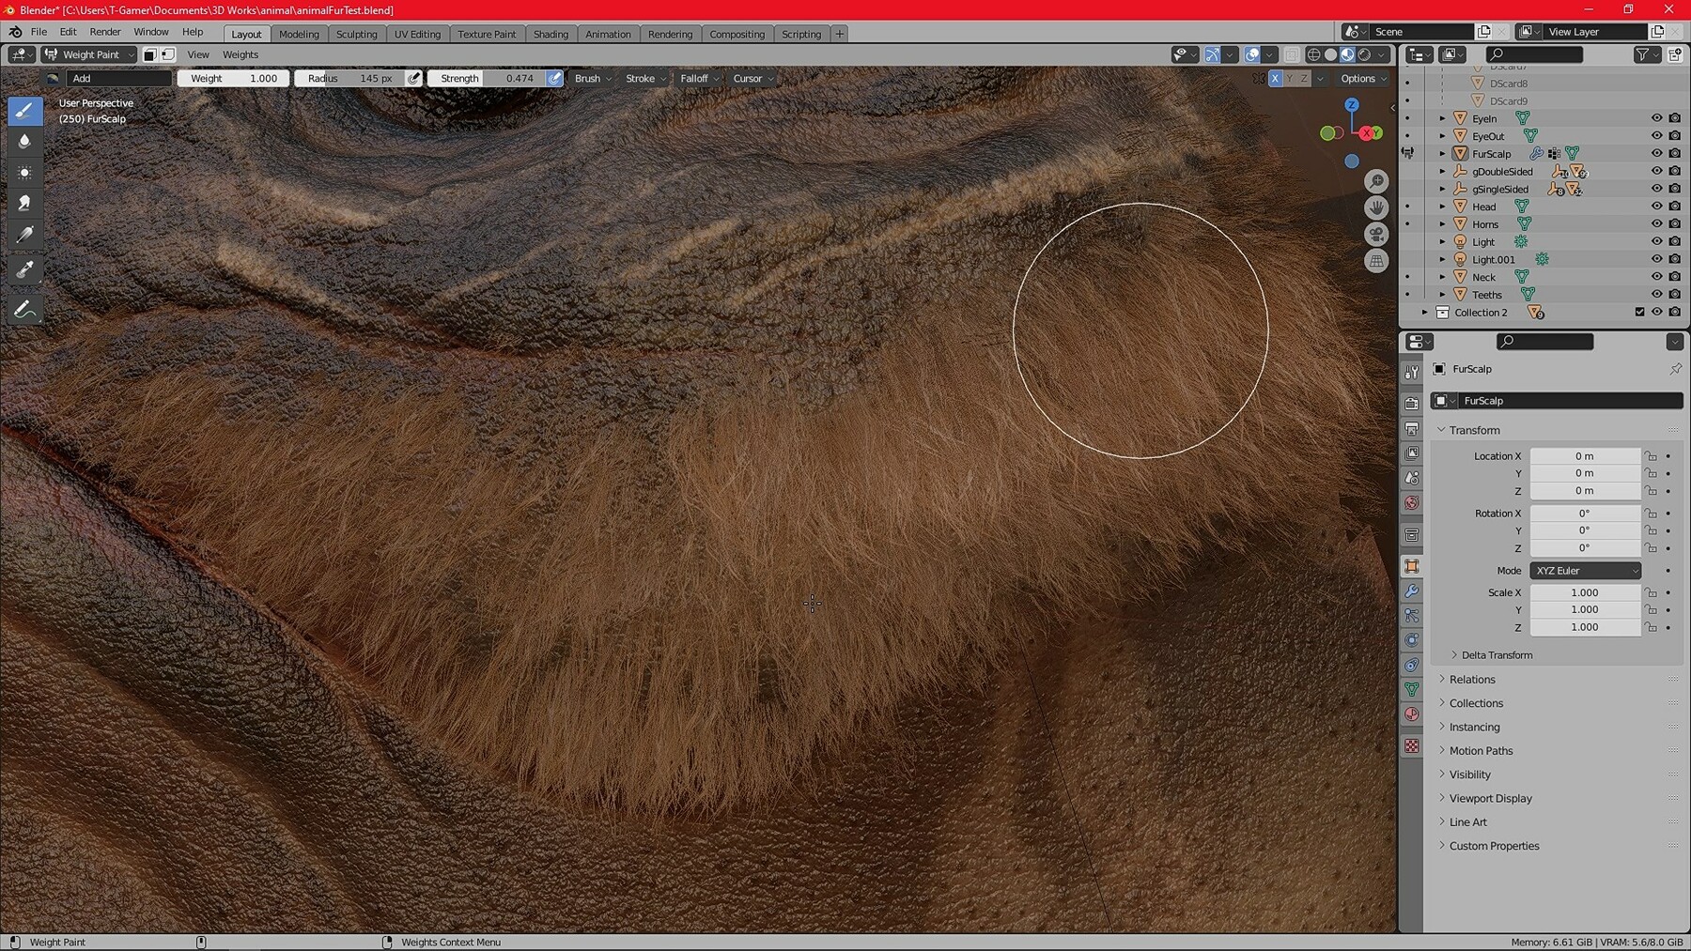This screenshot has width=1691, height=951.
Task: Adjust the brush Strength slider
Action: click(487, 79)
